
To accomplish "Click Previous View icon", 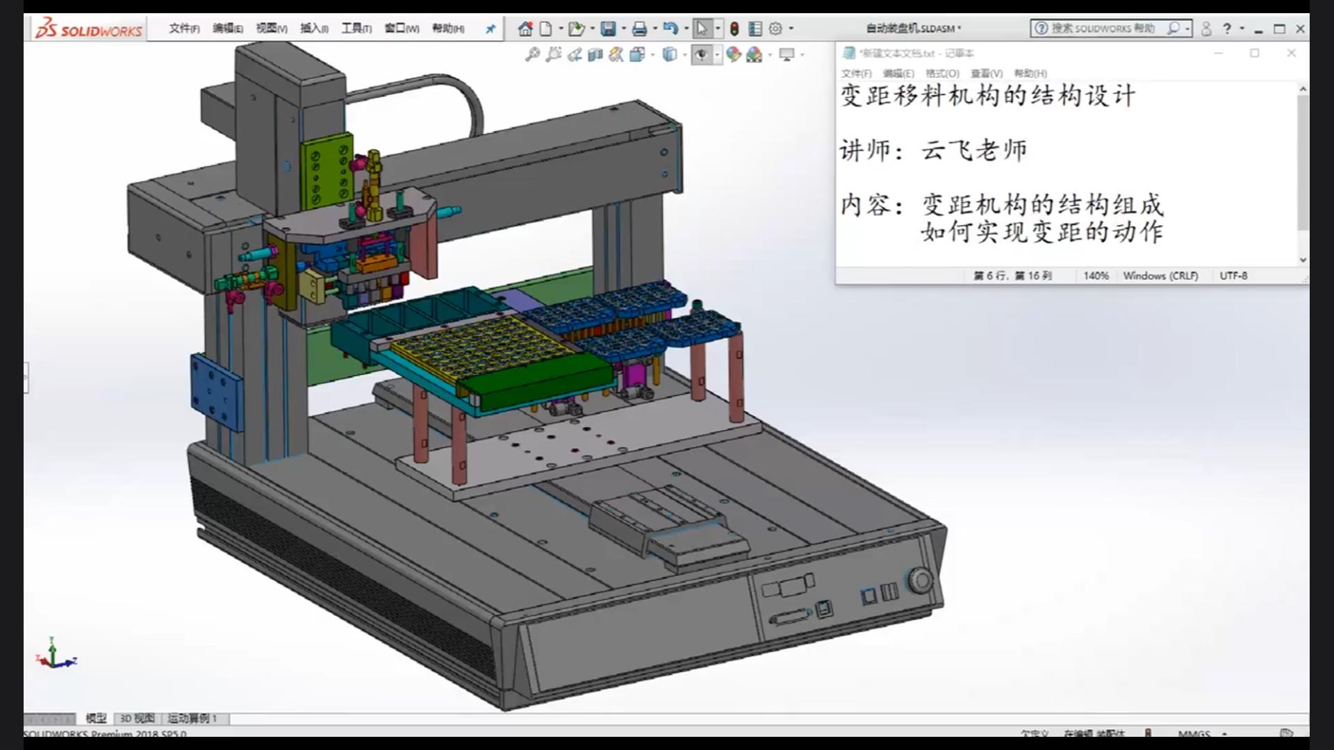I will coord(574,54).
